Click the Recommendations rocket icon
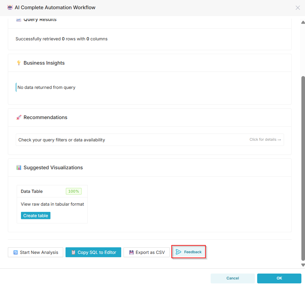 click(19, 117)
